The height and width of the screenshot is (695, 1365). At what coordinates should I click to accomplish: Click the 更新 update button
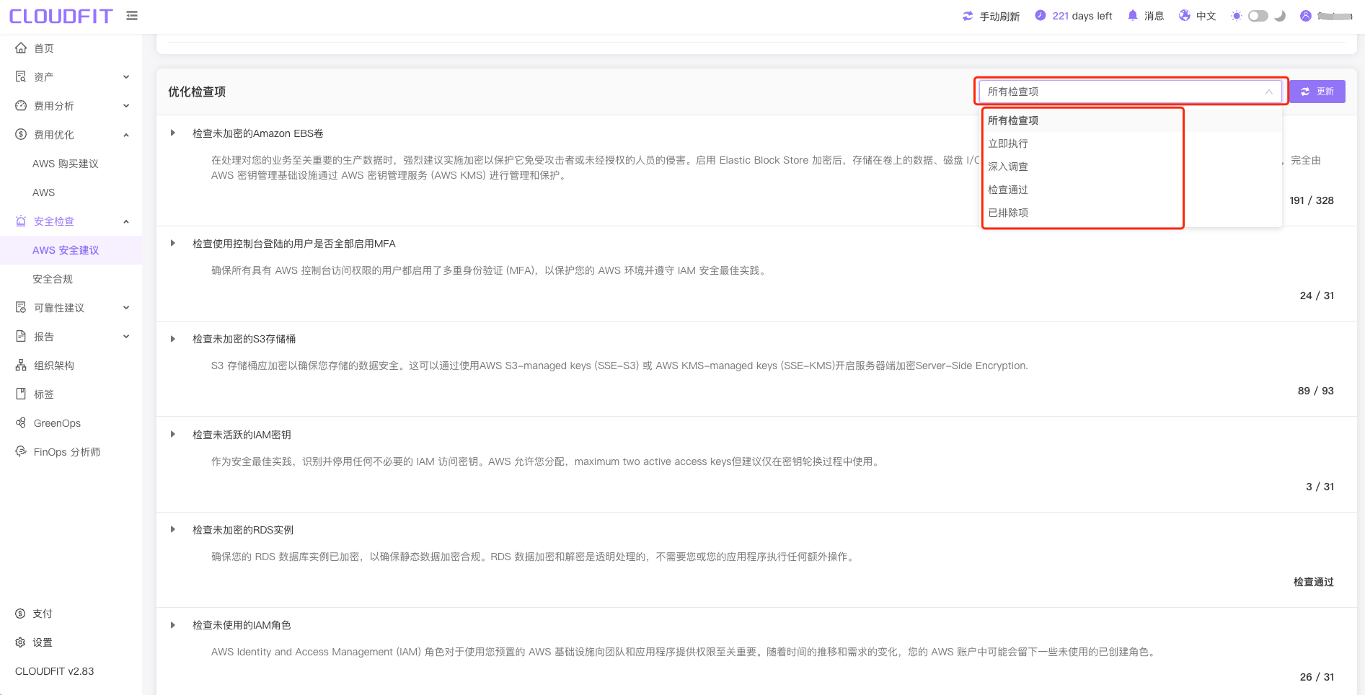tap(1317, 92)
